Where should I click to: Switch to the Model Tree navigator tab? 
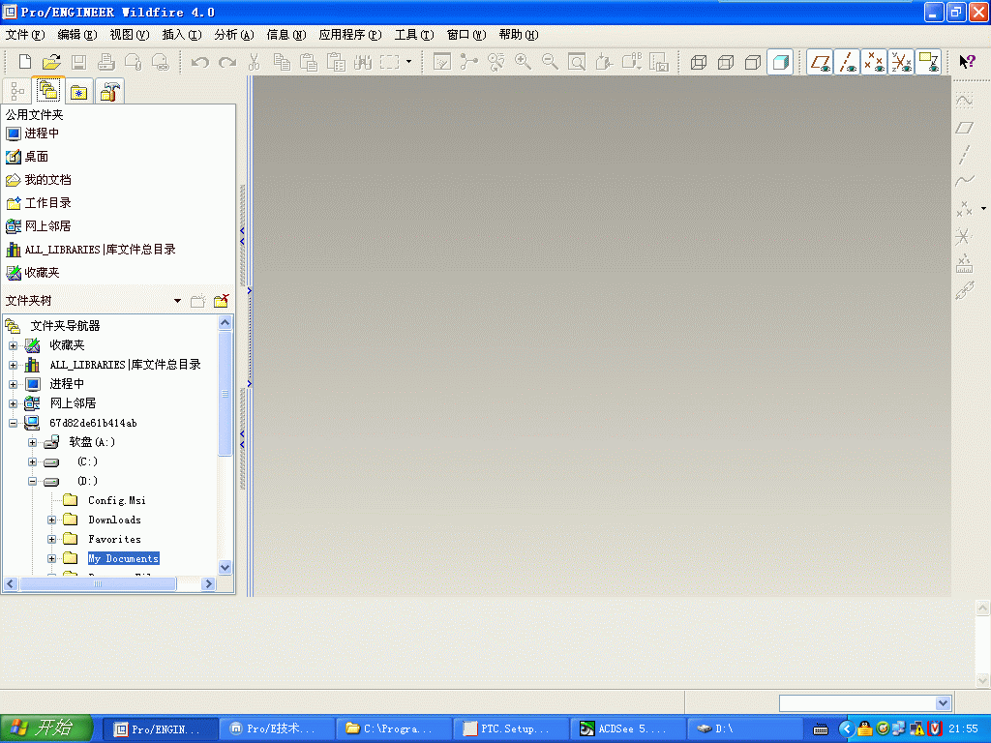pos(17,92)
